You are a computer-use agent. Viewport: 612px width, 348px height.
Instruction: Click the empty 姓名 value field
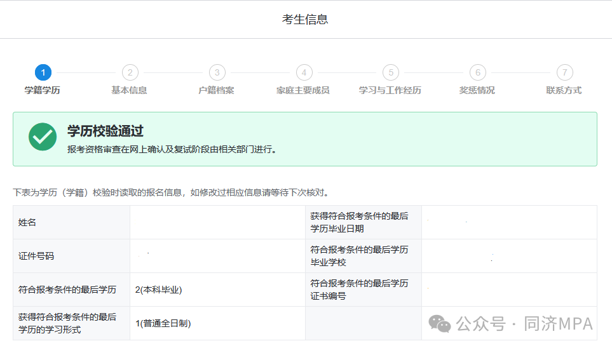click(217, 222)
